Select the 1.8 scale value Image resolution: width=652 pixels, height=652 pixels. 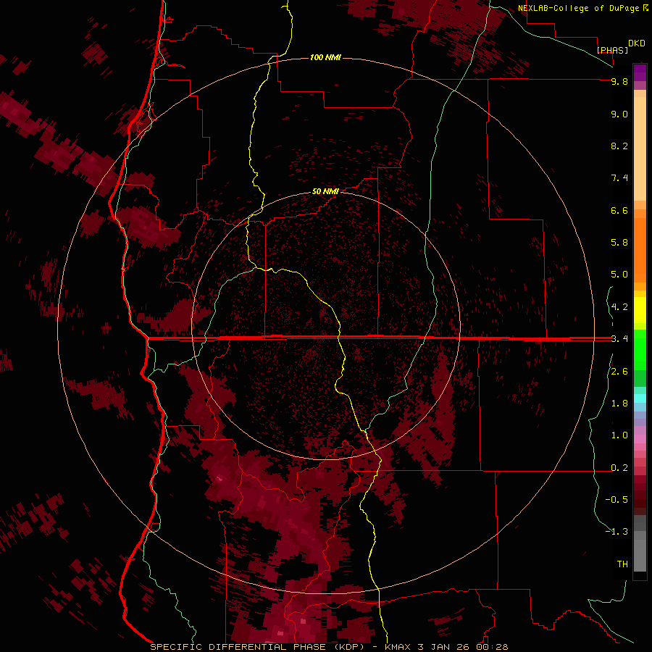click(619, 404)
